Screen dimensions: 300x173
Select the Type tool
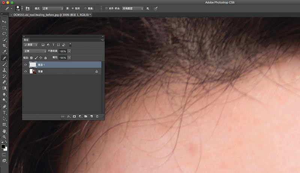click(4, 112)
